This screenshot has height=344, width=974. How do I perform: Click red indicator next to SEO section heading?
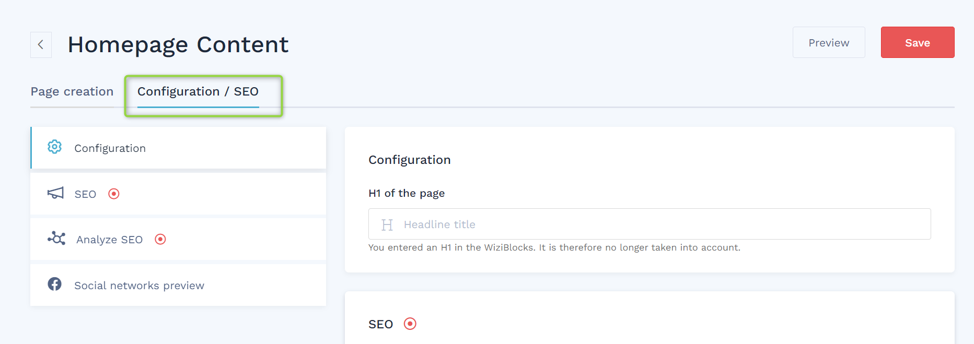pyautogui.click(x=410, y=324)
